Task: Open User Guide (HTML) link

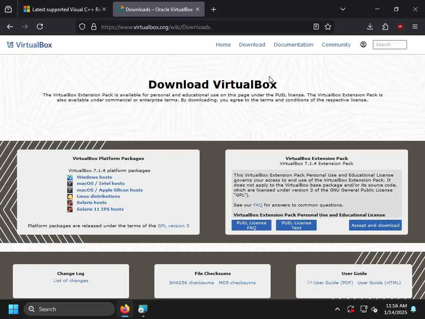Action: (379, 282)
